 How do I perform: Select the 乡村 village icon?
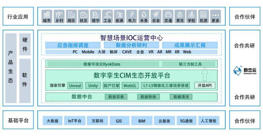click(59, 16)
